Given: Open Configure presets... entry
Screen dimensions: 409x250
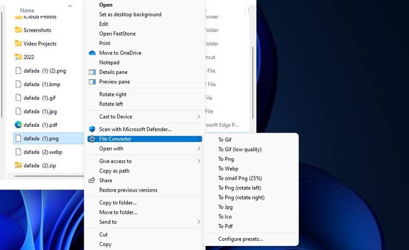Looking at the screenshot, I should [240, 239].
